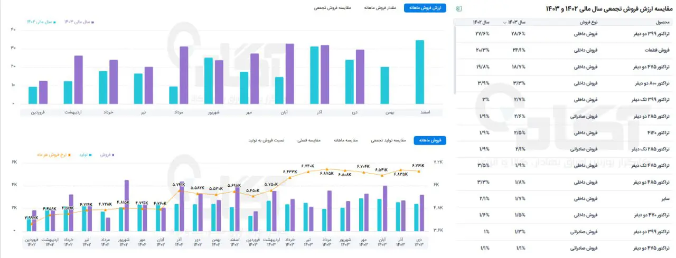Click the بهمن bar in the upper chart
676x258 pixels.
coord(384,85)
